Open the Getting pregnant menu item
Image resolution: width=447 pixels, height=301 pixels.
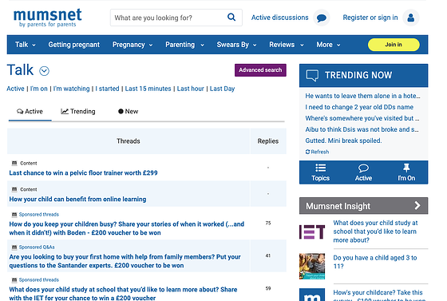point(73,45)
